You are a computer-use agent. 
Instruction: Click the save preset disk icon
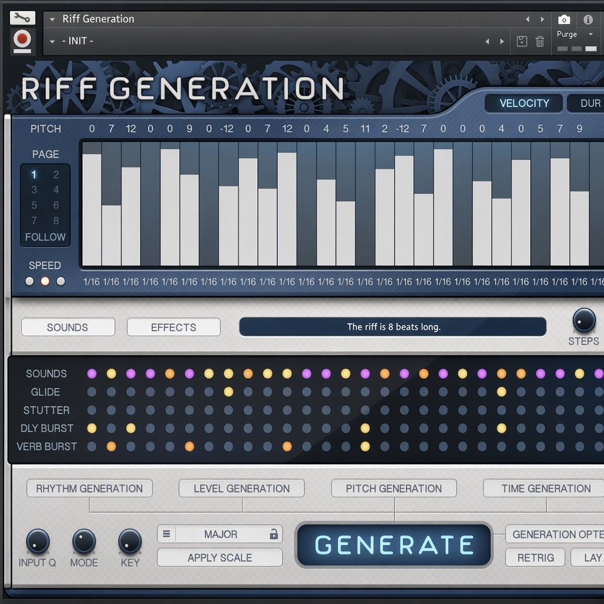point(521,41)
